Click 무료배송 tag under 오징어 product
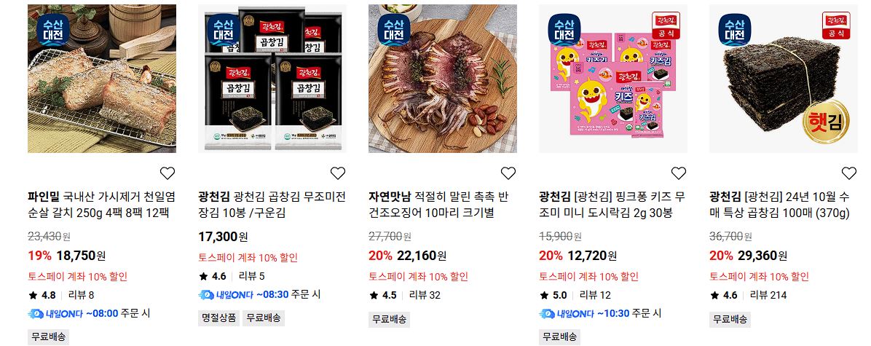Image resolution: width=871 pixels, height=346 pixels. tap(390, 319)
